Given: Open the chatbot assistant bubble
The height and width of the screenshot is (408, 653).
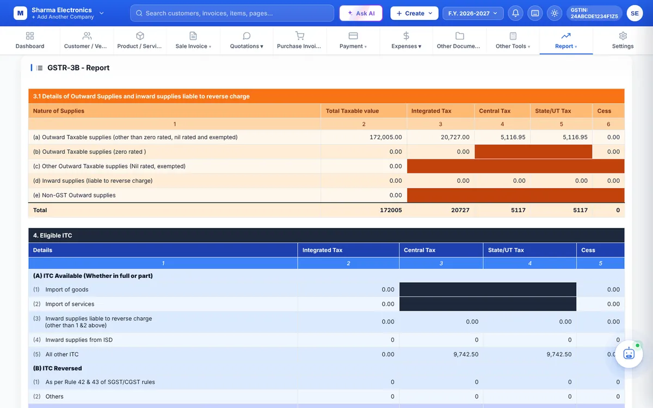Looking at the screenshot, I should pyautogui.click(x=629, y=354).
